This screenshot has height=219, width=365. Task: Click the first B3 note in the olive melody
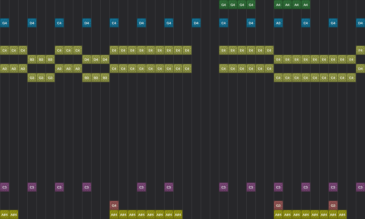32,59
